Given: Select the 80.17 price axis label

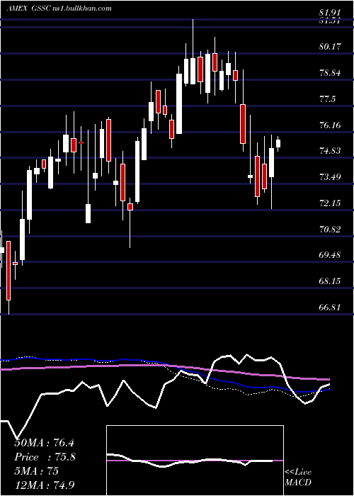Looking at the screenshot, I should [330, 47].
